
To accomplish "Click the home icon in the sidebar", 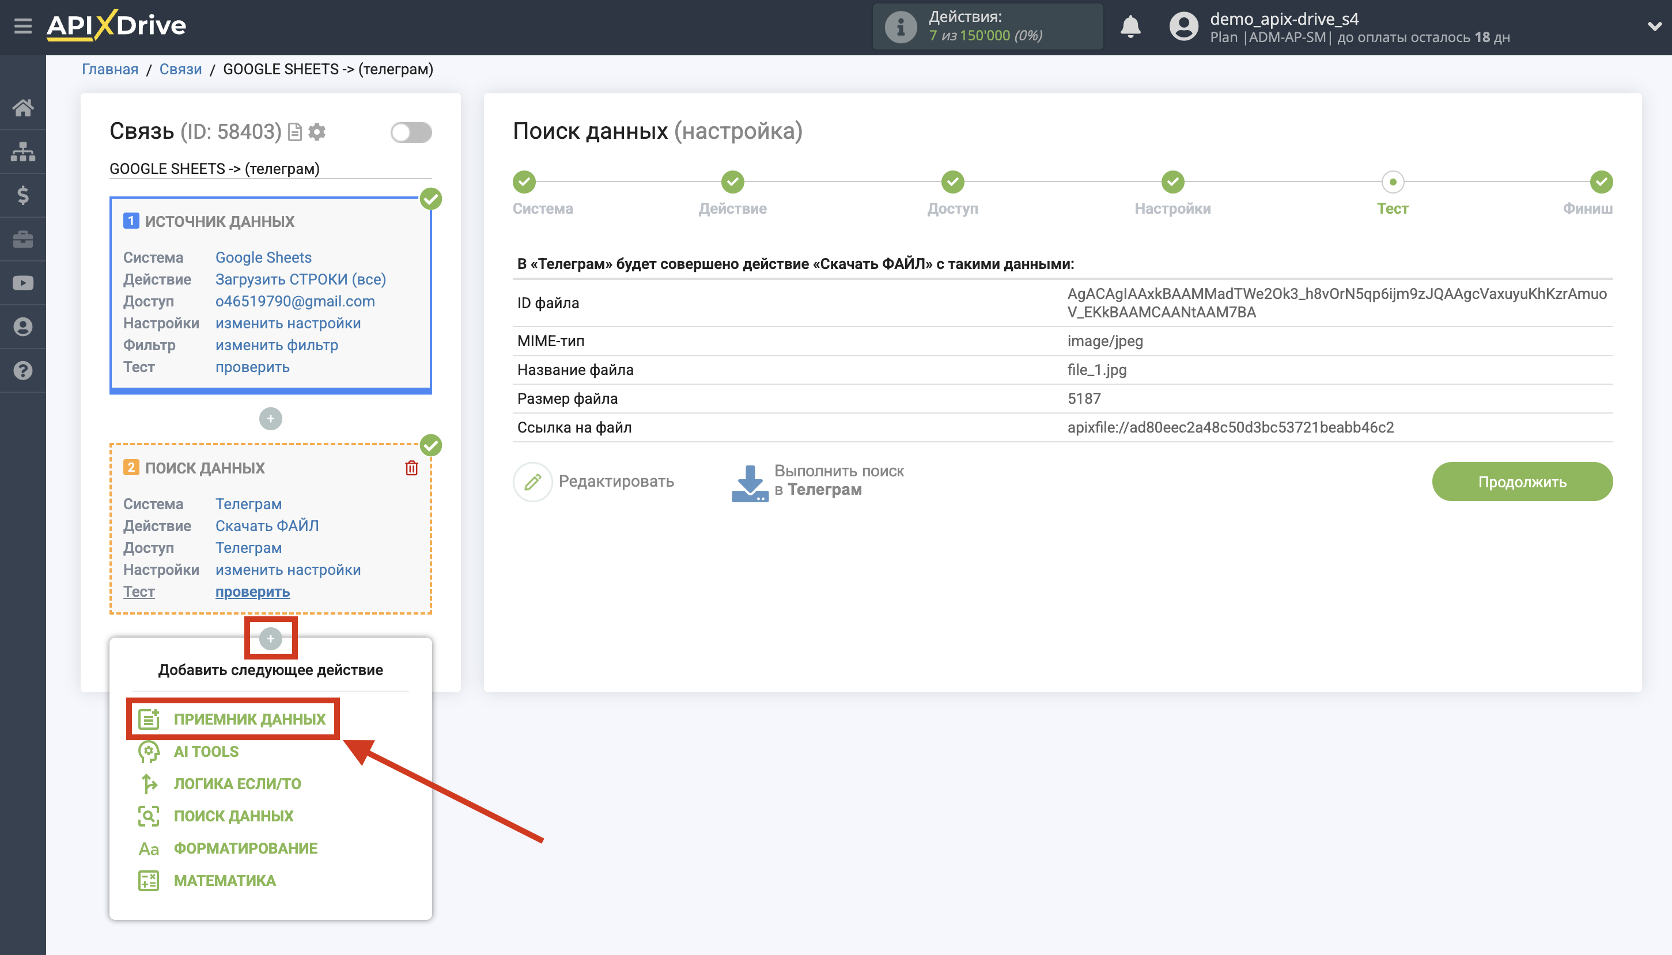I will tap(24, 108).
